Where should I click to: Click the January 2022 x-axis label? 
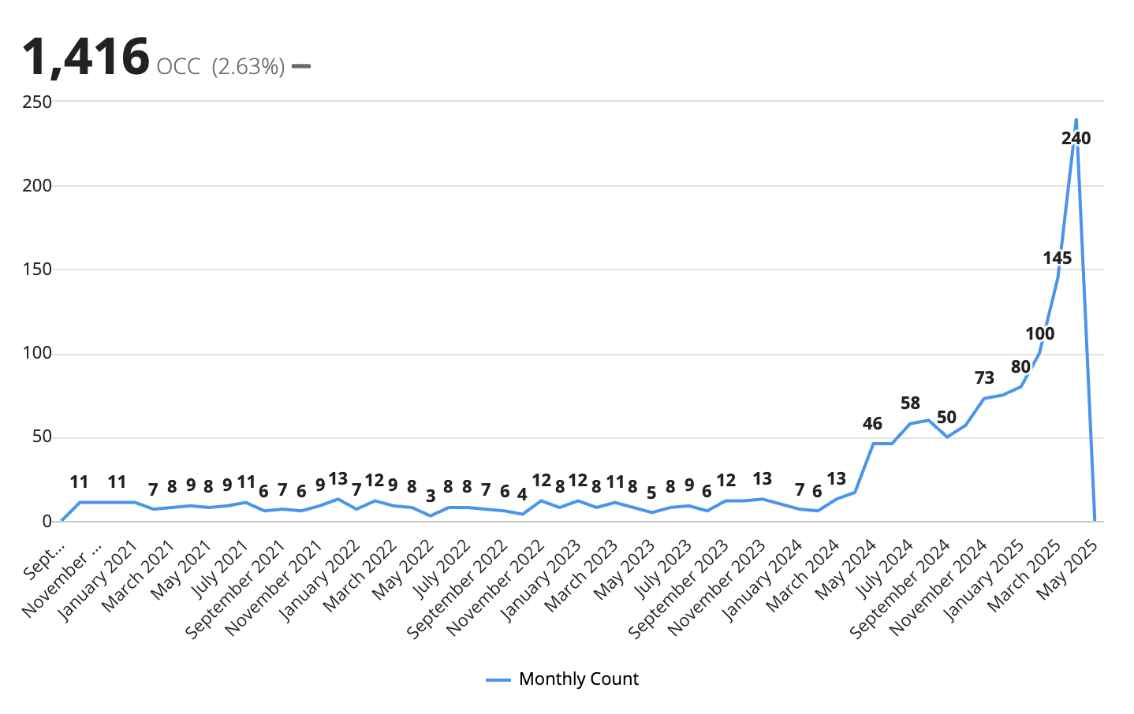[x=319, y=580]
